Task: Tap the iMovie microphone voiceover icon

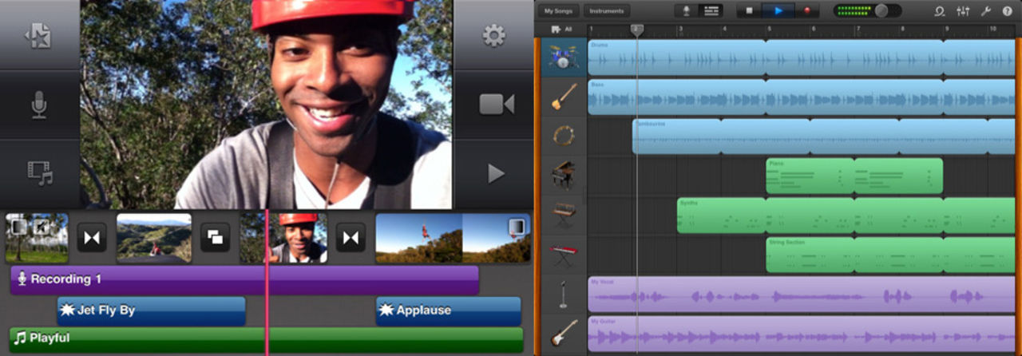Action: point(39,105)
